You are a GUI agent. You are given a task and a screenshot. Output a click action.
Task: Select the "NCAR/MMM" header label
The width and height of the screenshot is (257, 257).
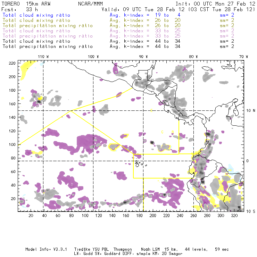90,4
